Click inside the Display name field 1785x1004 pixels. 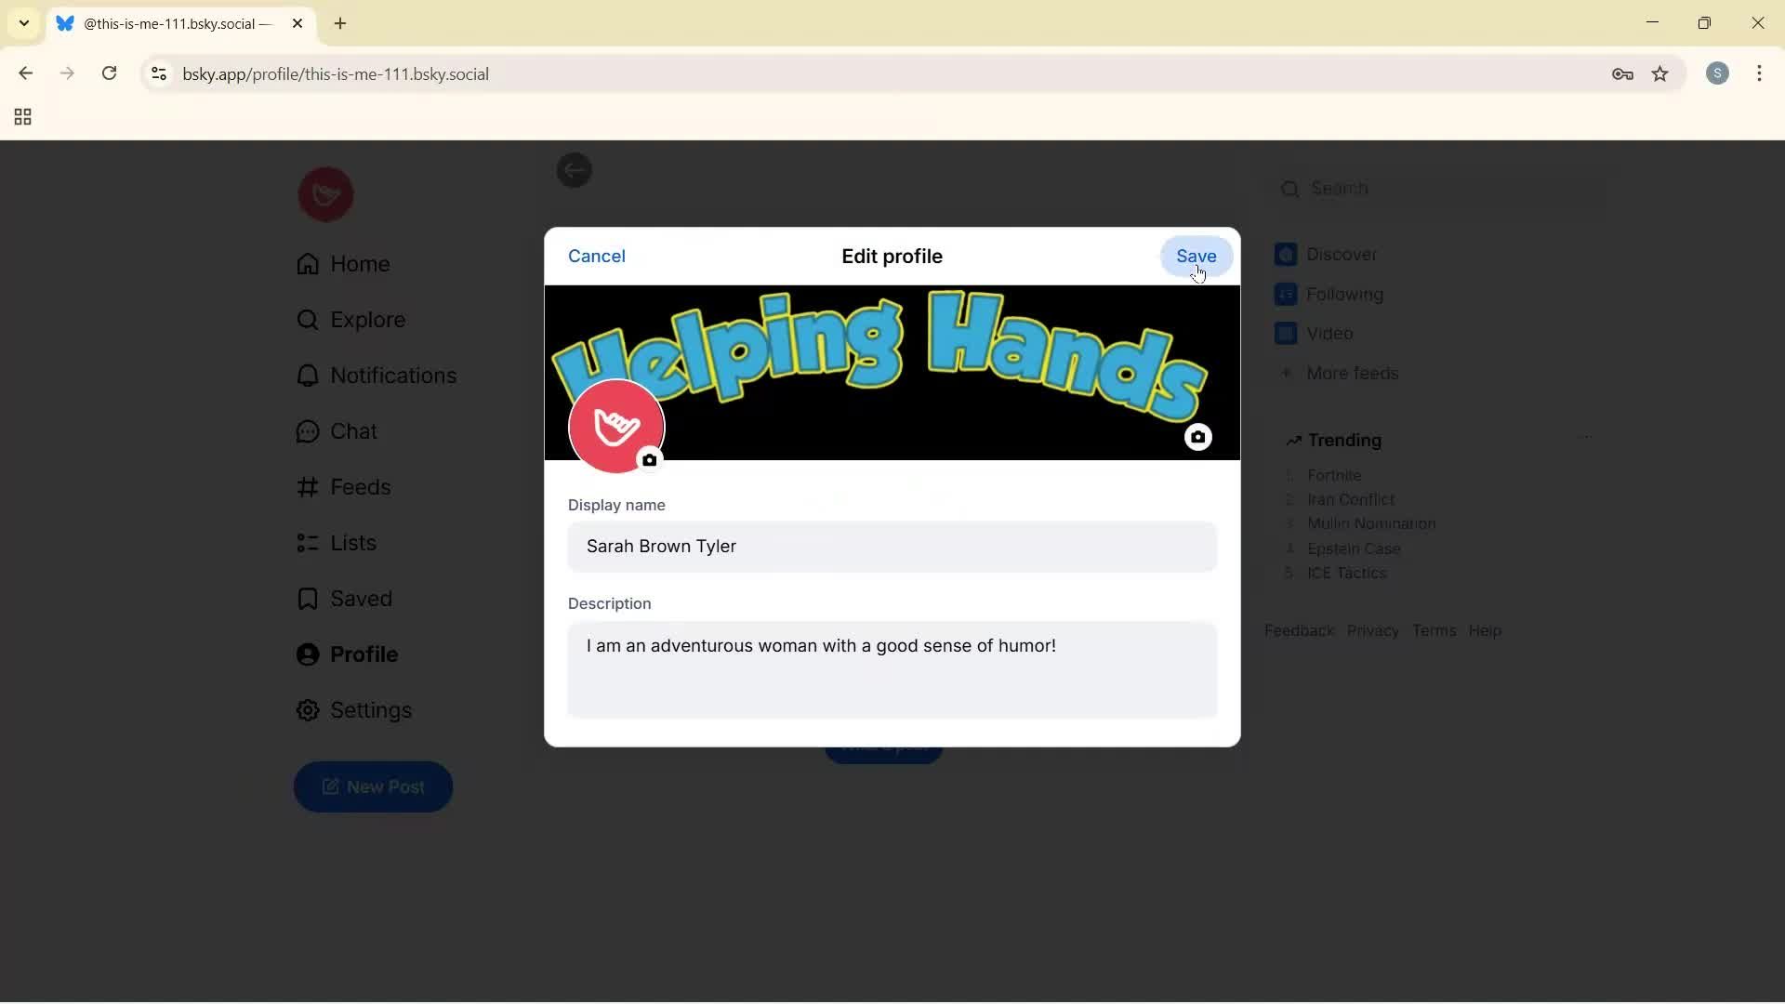[x=891, y=547]
